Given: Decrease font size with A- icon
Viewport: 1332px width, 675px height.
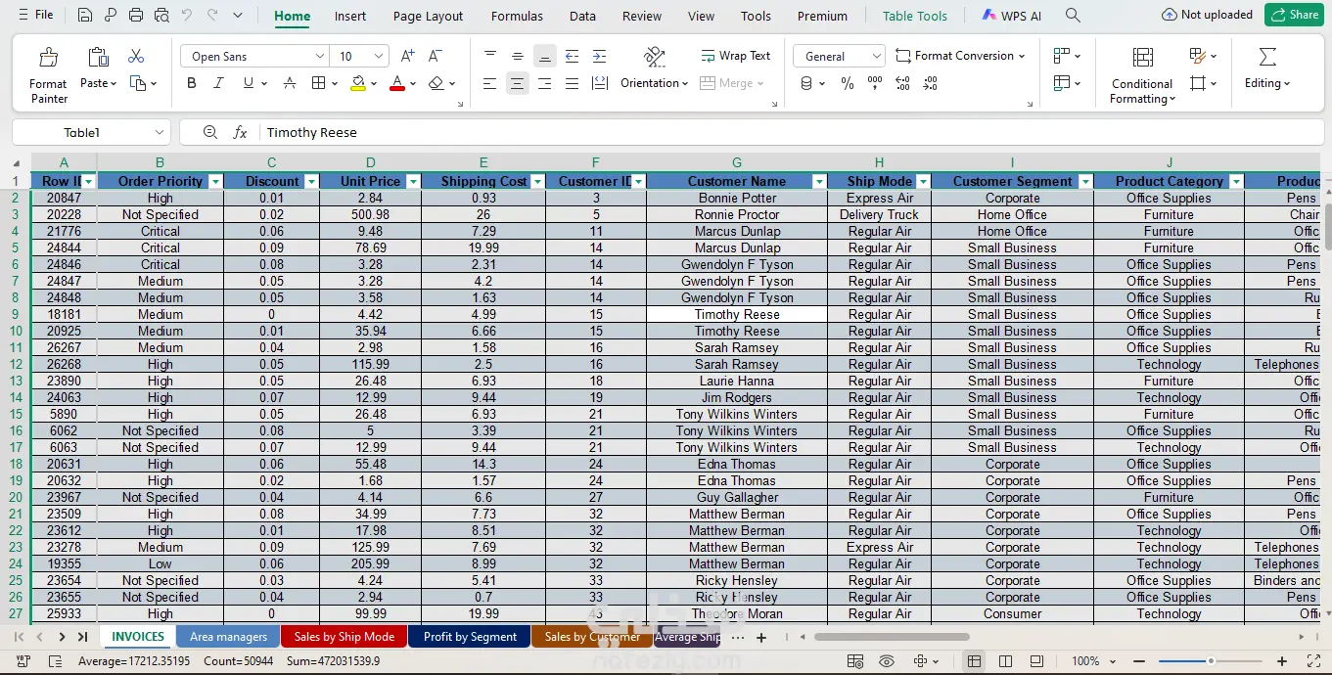Looking at the screenshot, I should 434,56.
